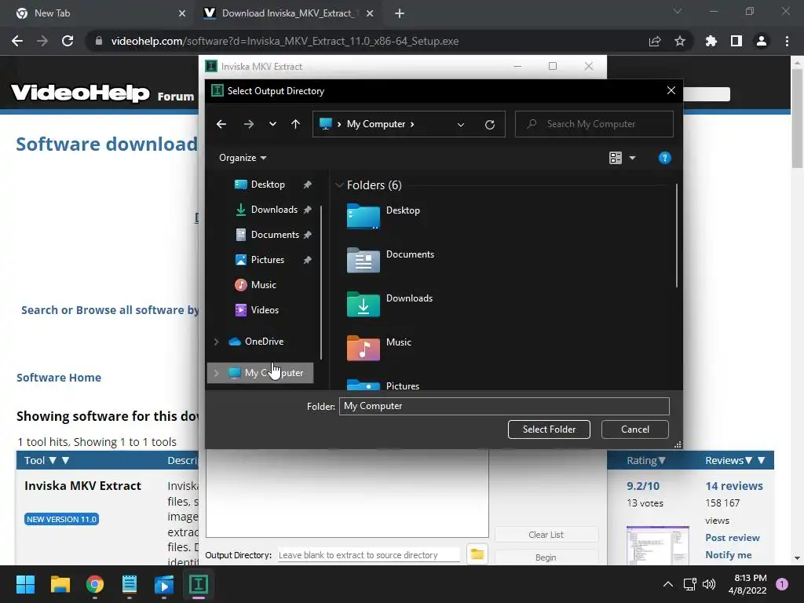Click the Chrome address bar URL

[x=285, y=41]
